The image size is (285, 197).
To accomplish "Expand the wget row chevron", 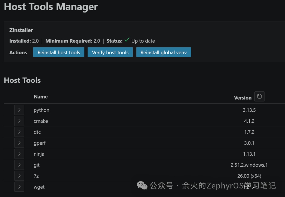I will click(x=19, y=187).
